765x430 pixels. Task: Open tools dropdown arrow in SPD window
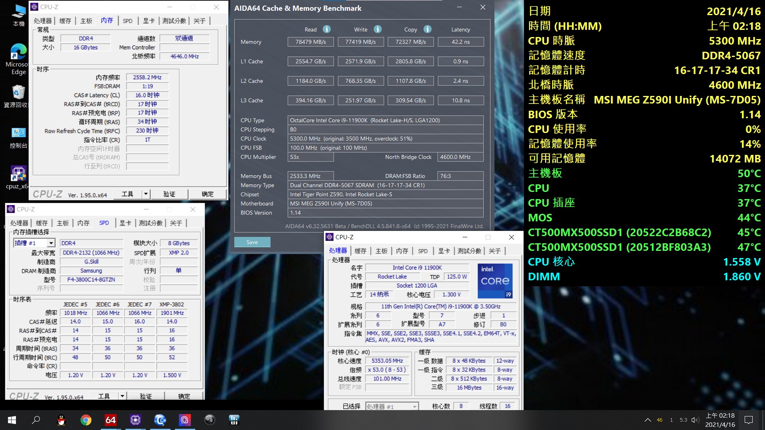click(122, 396)
